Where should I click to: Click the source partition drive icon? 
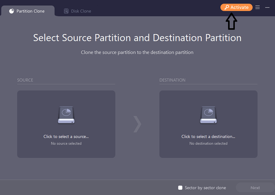[x=66, y=115]
